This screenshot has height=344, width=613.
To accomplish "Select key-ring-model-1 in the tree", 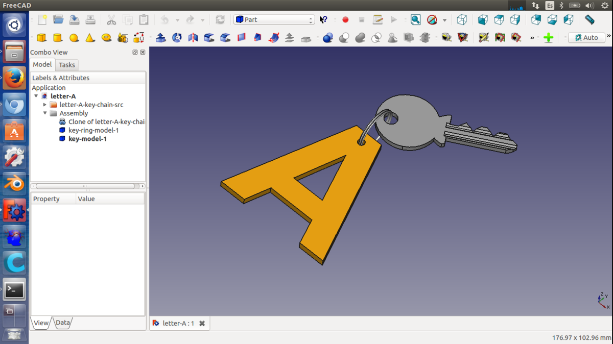I will pos(93,130).
